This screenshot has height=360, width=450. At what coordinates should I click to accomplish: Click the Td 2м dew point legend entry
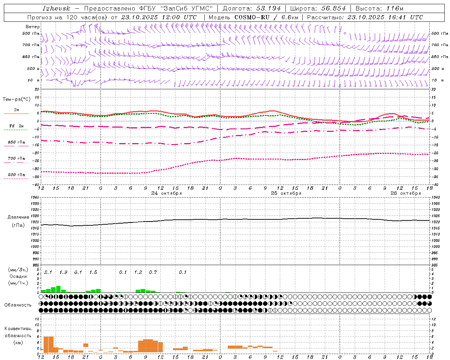[16, 126]
